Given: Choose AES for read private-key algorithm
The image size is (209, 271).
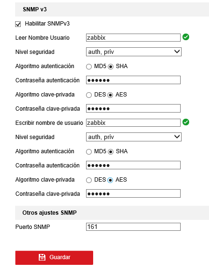Looking at the screenshot, I should click(x=110, y=95).
